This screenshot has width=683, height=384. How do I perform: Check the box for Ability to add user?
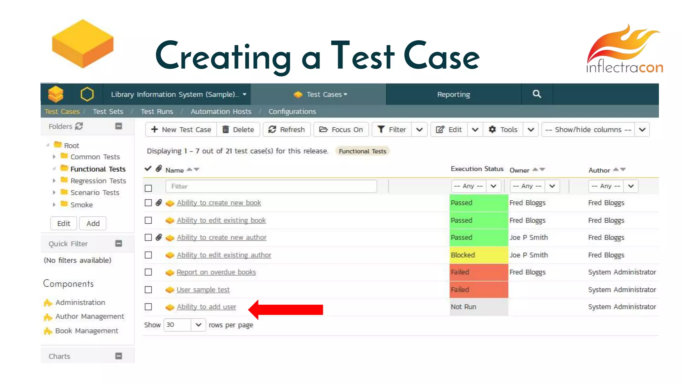(148, 307)
